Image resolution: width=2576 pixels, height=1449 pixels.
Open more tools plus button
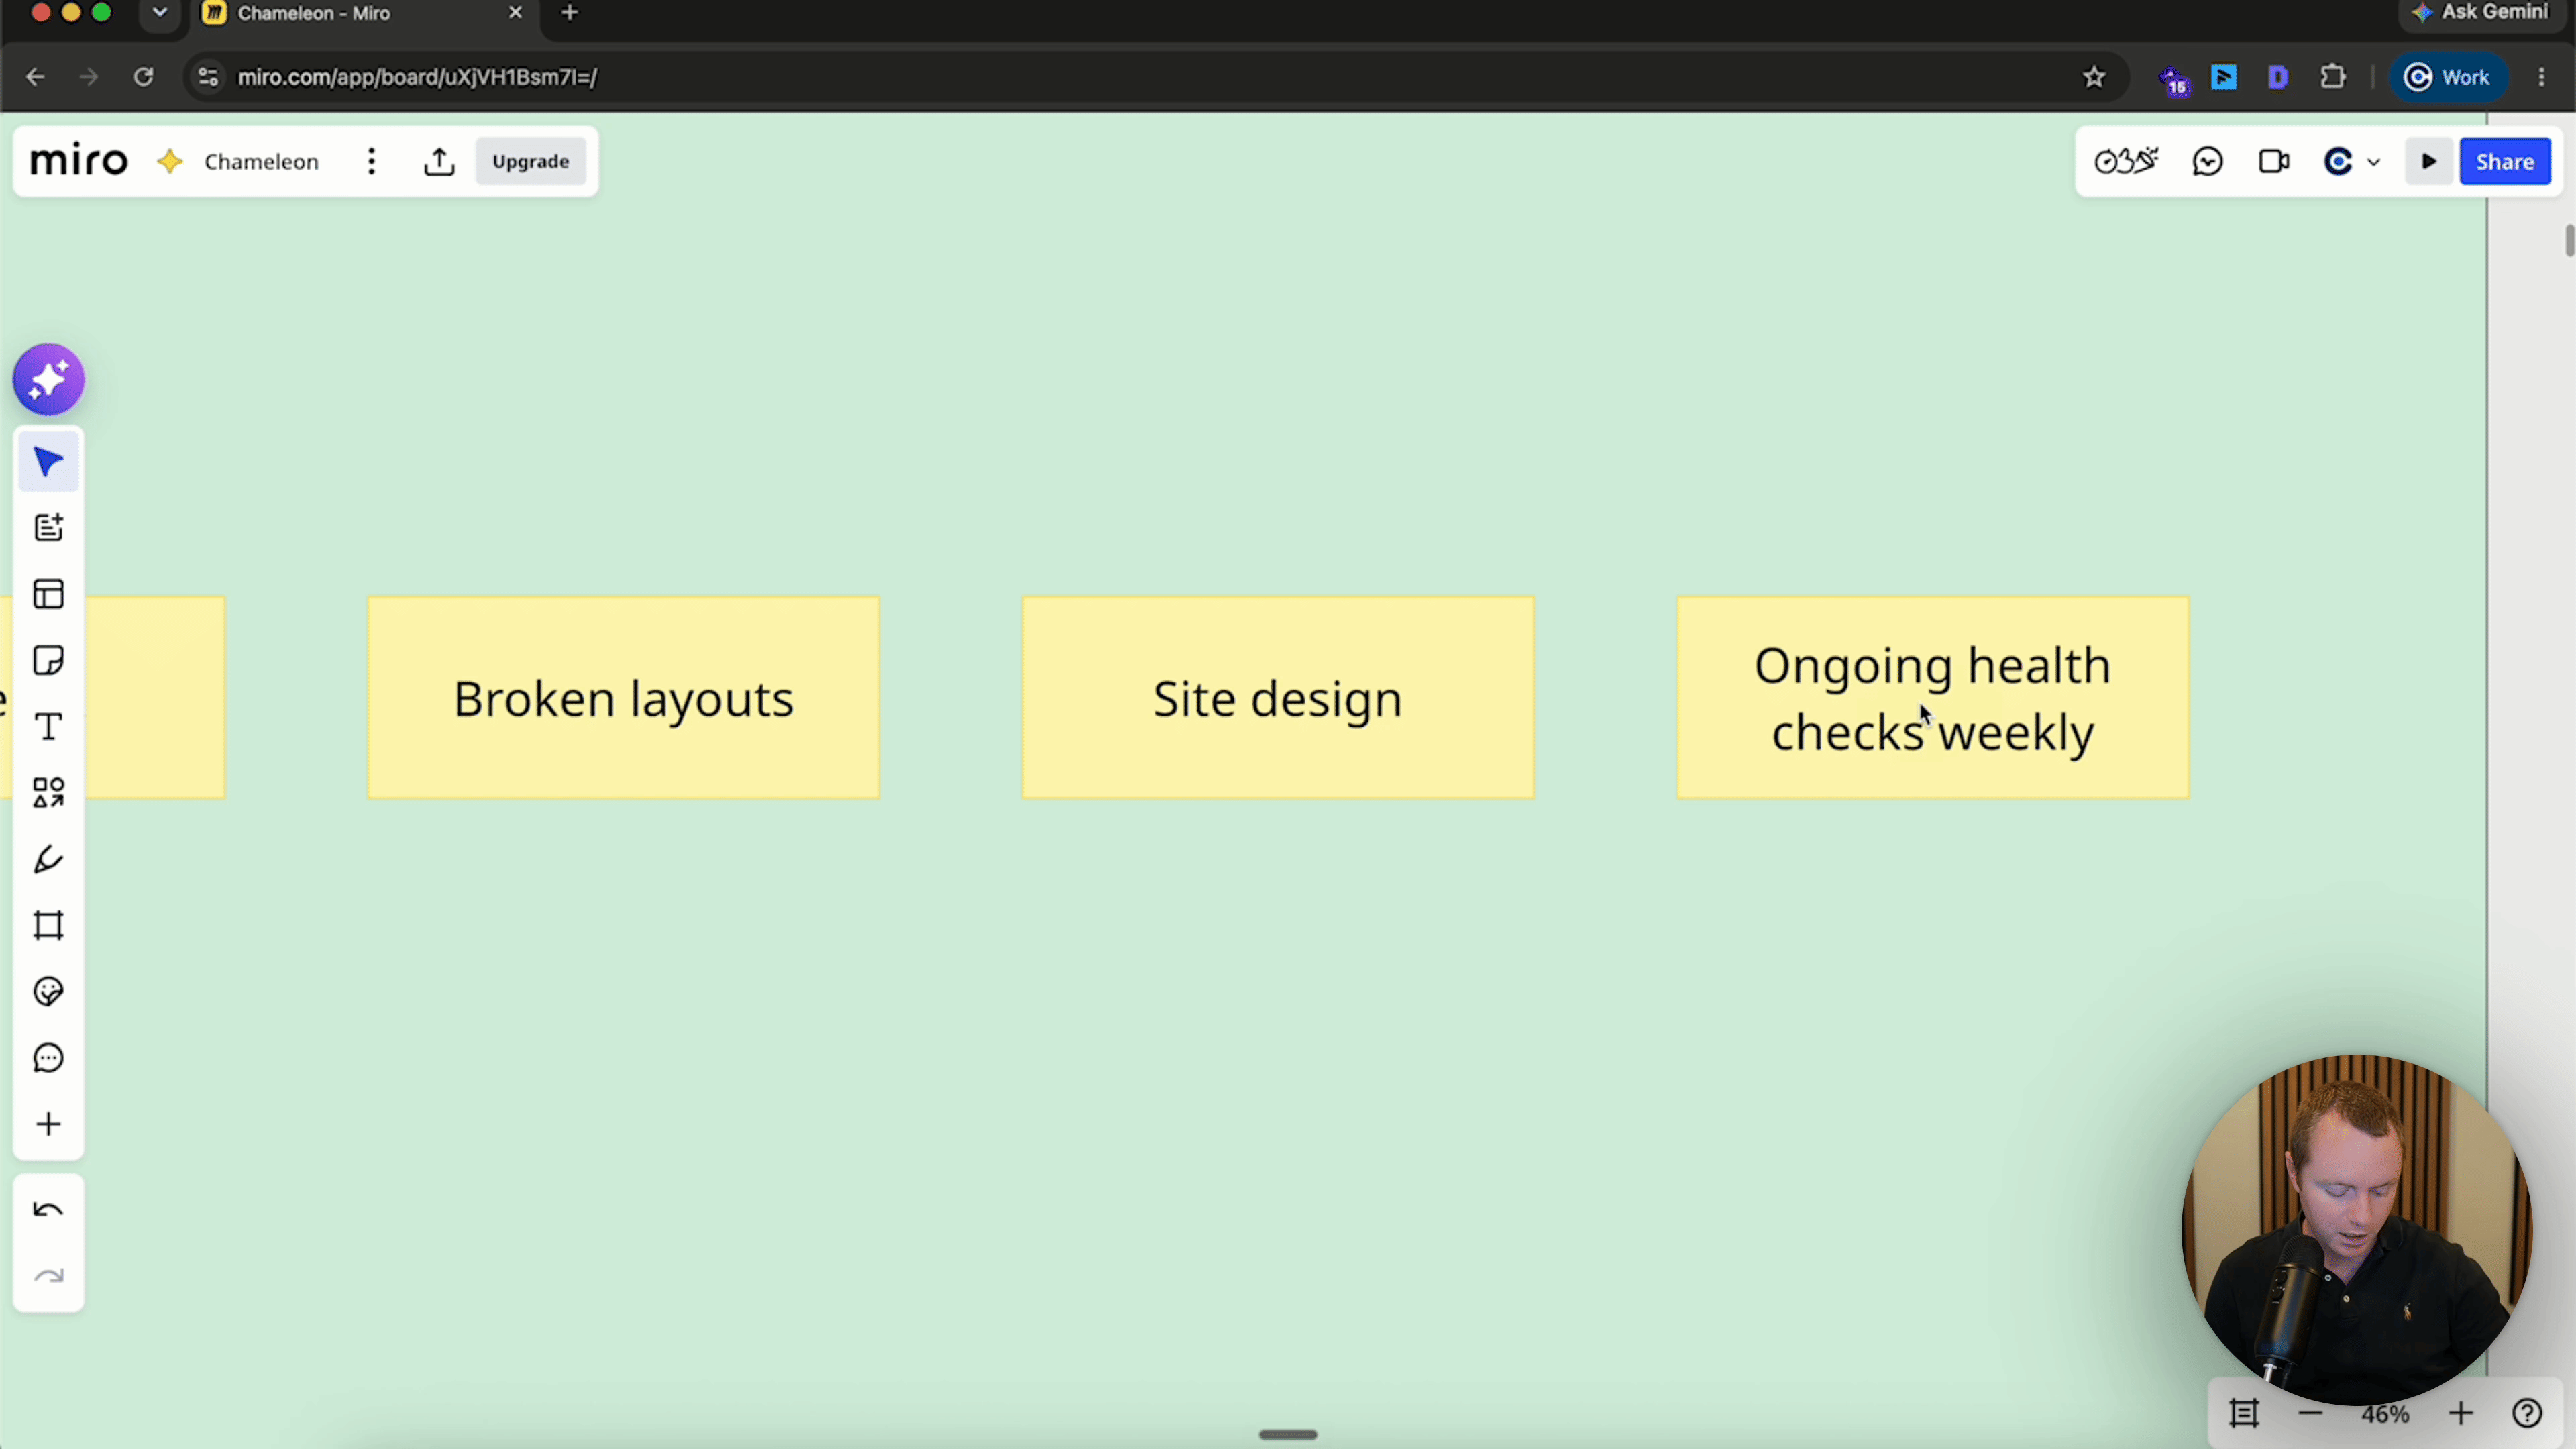pyautogui.click(x=48, y=1125)
